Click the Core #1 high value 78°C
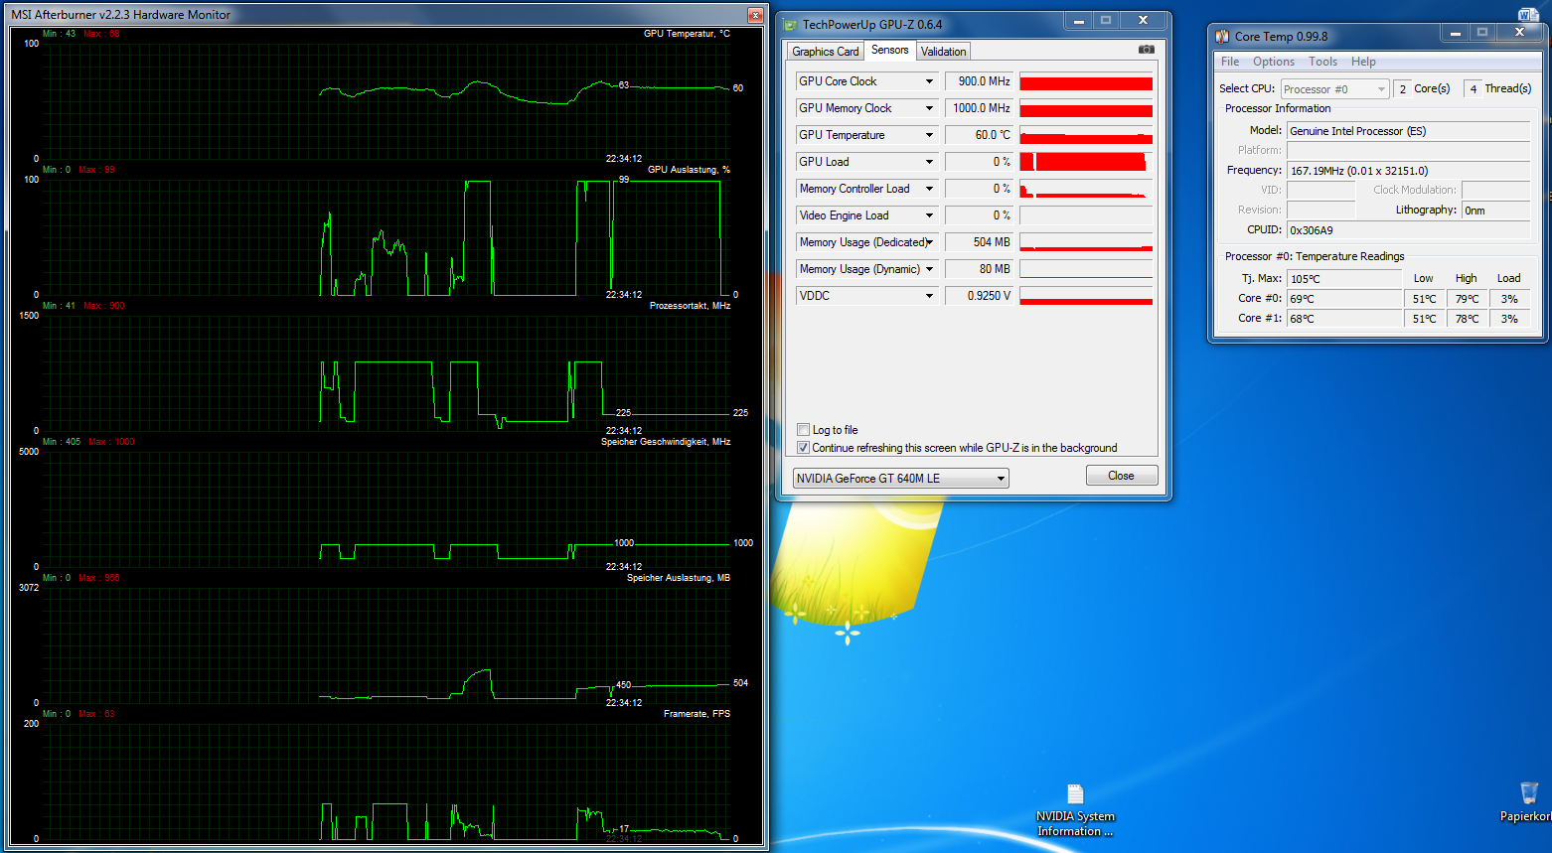The width and height of the screenshot is (1552, 853). click(1467, 319)
